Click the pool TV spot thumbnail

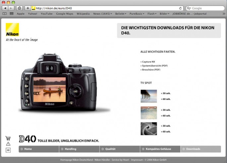click(x=149, y=113)
